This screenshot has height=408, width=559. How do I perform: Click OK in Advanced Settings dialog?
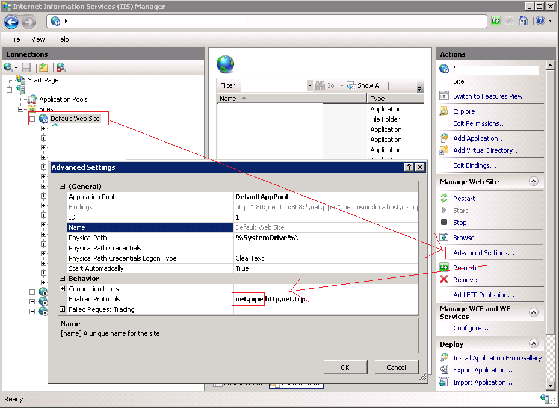[x=345, y=368]
